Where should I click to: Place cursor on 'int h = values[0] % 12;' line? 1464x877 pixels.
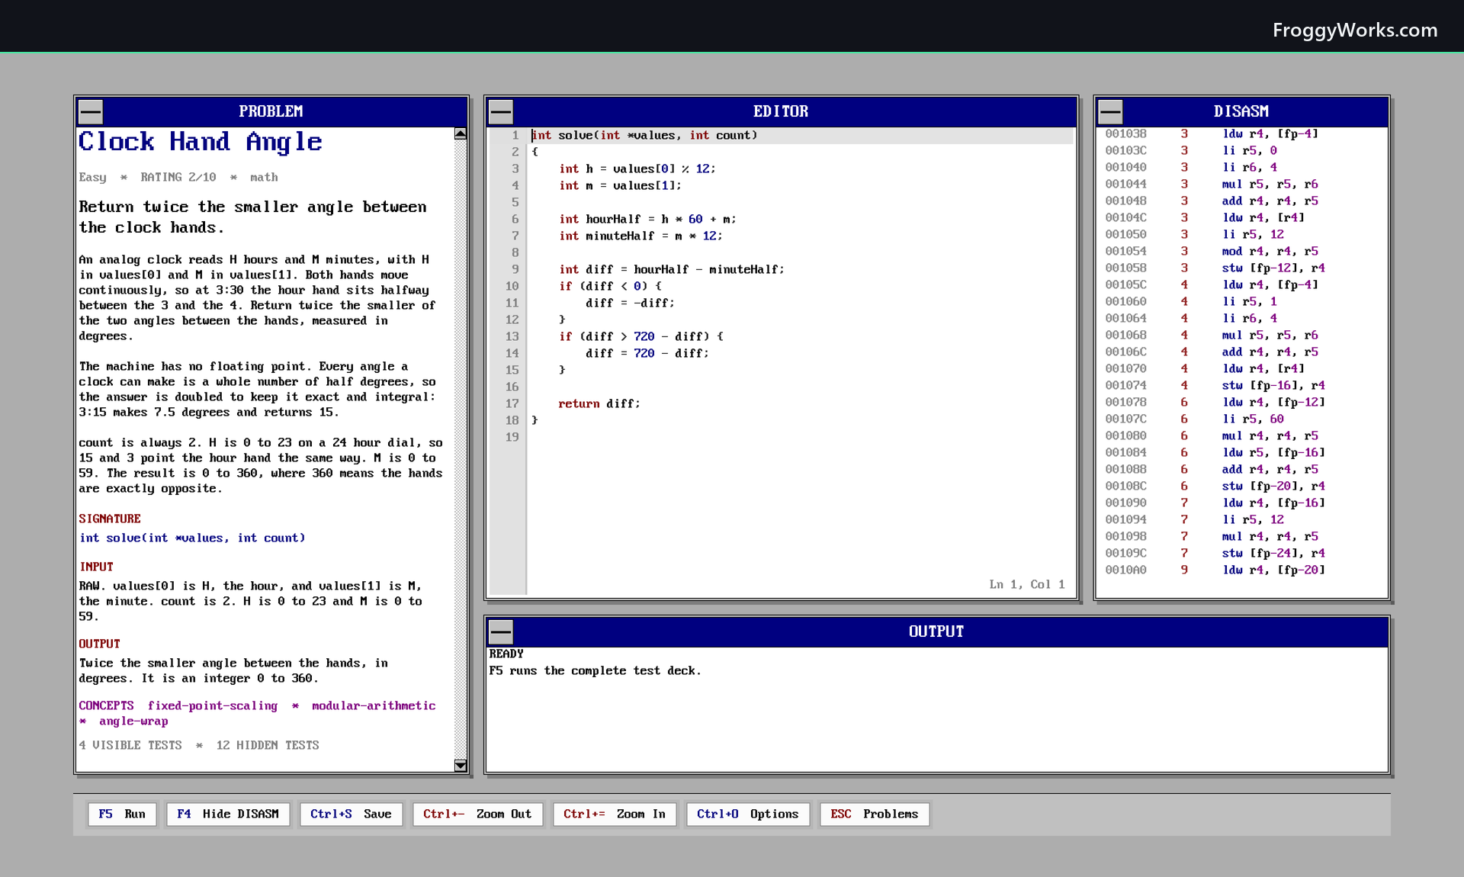[x=637, y=169]
